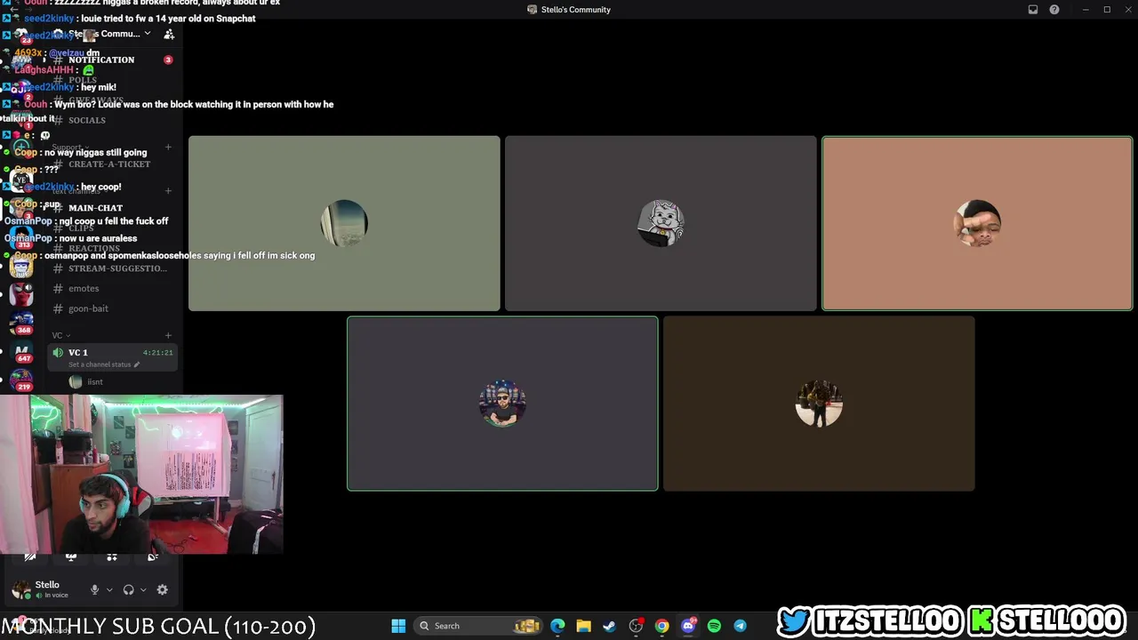Select the bearded man avatar participant tile
Screen dimensions: 1138x640
502,404
